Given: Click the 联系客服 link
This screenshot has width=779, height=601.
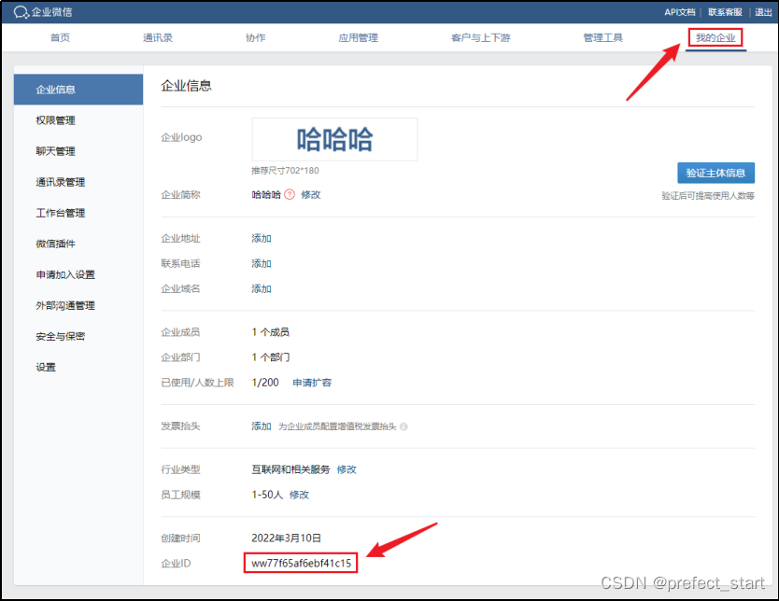Looking at the screenshot, I should pyautogui.click(x=725, y=12).
